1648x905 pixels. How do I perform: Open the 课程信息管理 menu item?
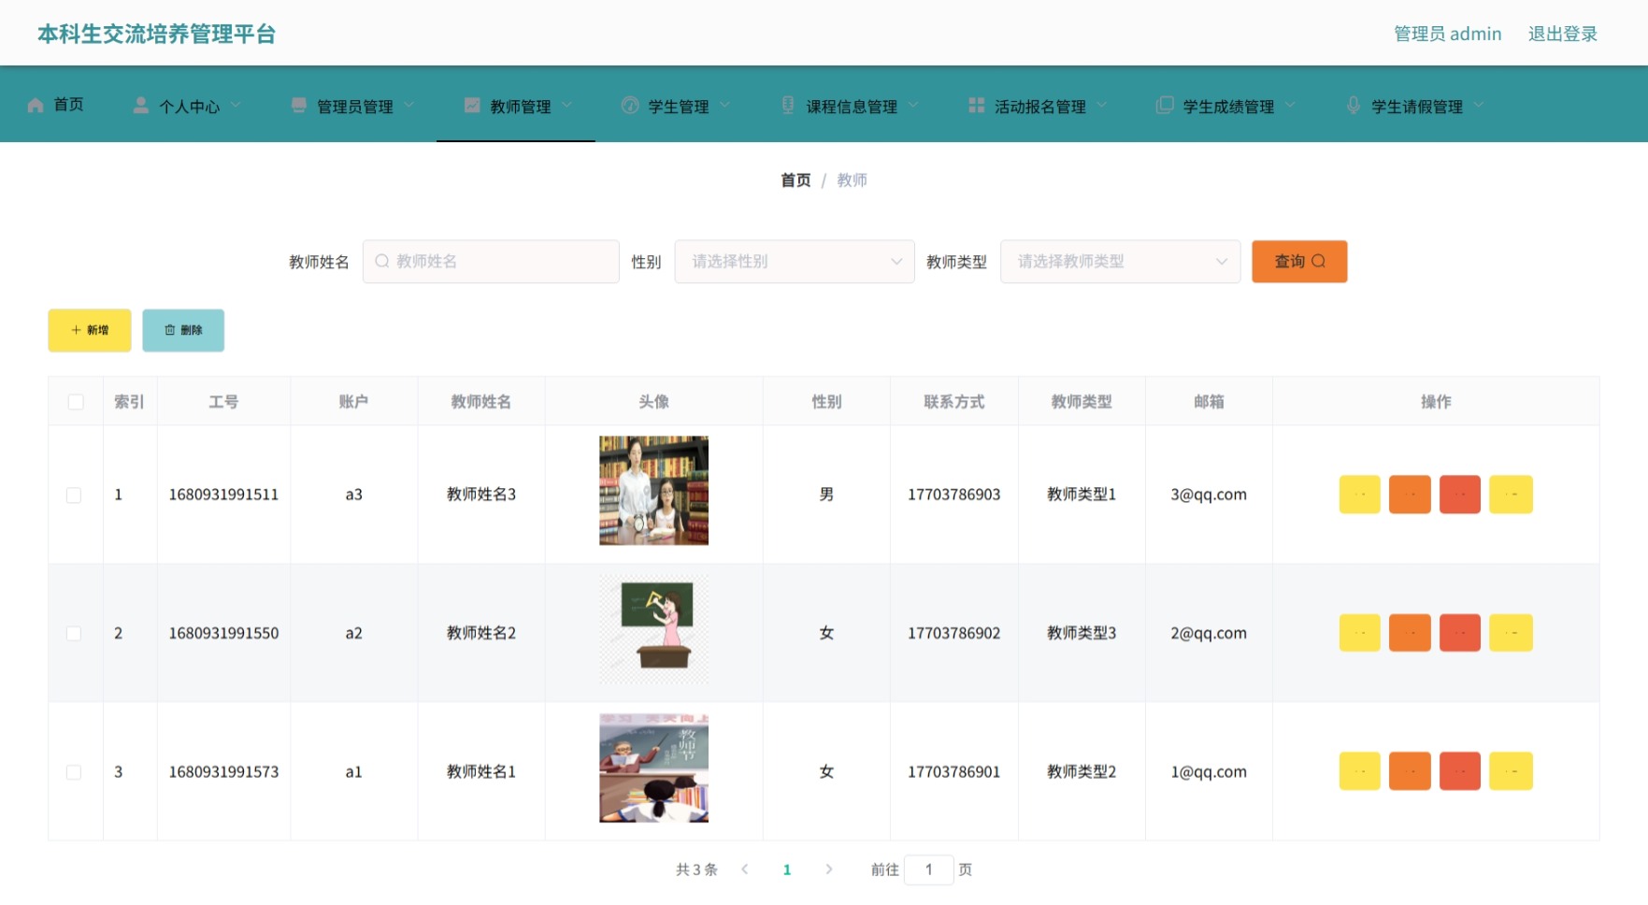click(851, 105)
